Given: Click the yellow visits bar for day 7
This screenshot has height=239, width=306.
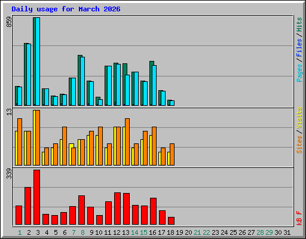Looking at the screenshot, I should pyautogui.click(x=71, y=154).
